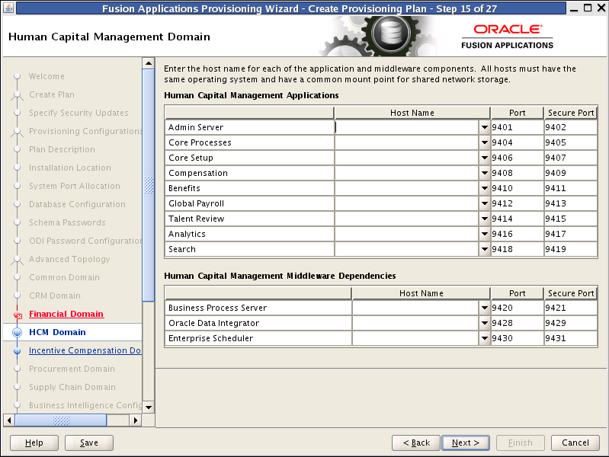This screenshot has height=457, width=609.
Task: Click sidebar scroll right arrow
Action: tap(135, 420)
